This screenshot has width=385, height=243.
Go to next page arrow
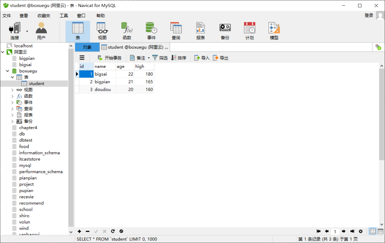coord(343,231)
